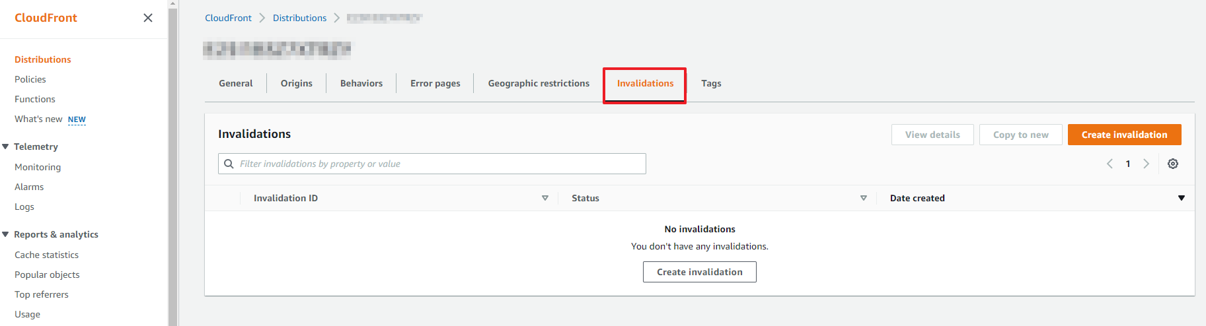Viewport: 1206px width, 326px height.
Task: Switch to the Behaviors tab
Action: coord(361,83)
